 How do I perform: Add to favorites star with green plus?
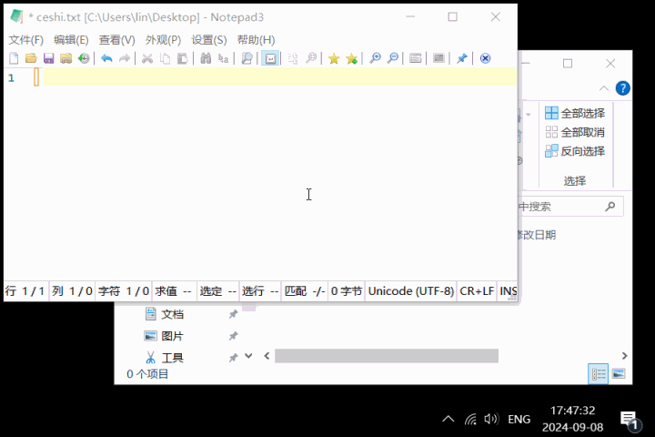[x=352, y=58]
